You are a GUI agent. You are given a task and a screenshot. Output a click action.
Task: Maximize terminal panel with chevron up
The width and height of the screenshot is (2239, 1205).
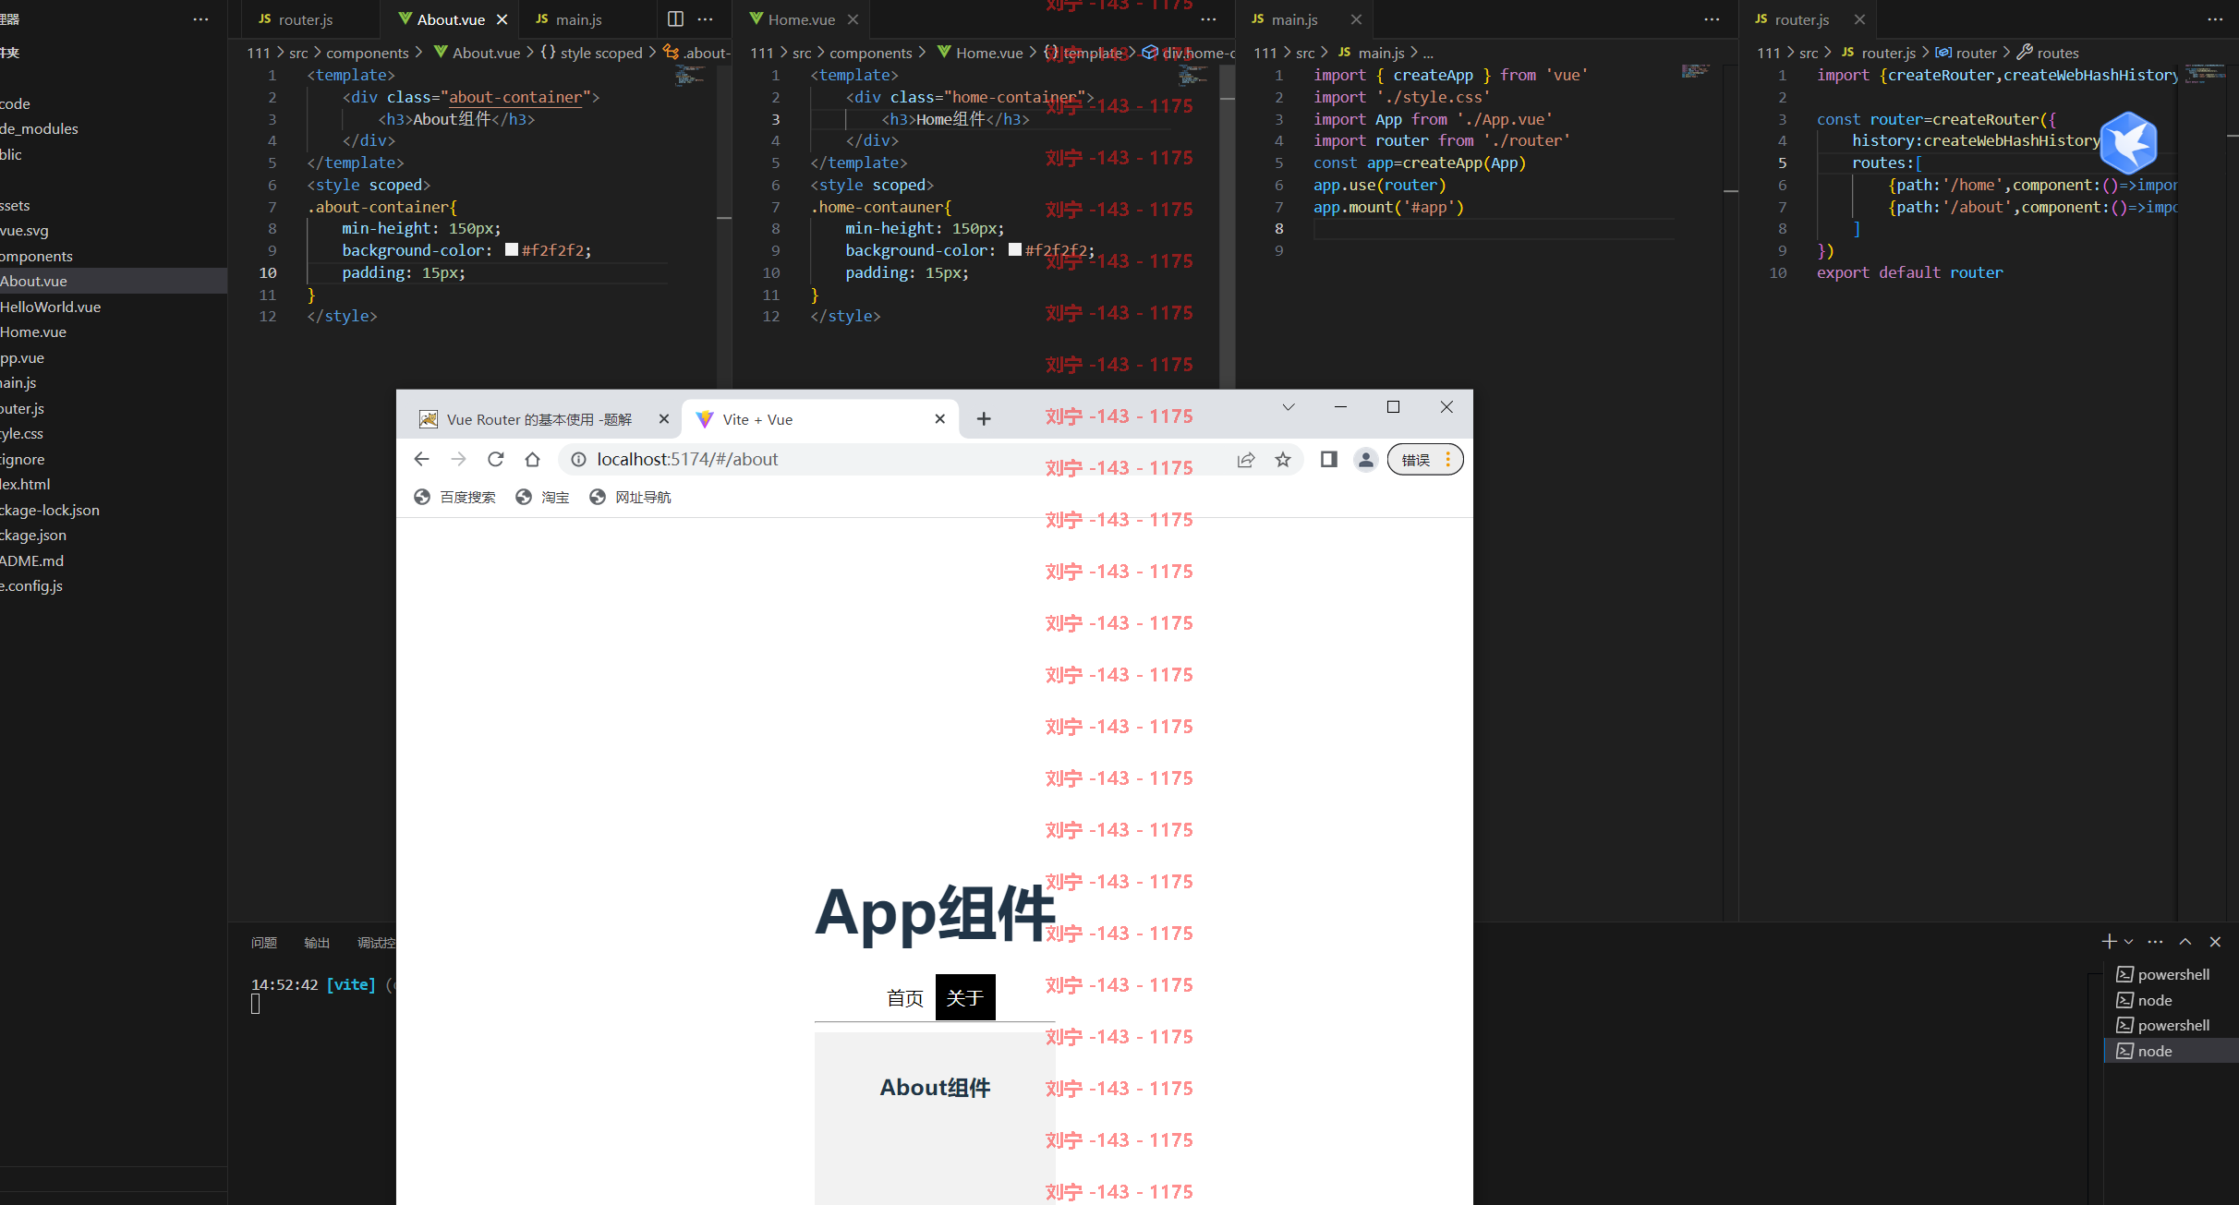[x=2185, y=942]
